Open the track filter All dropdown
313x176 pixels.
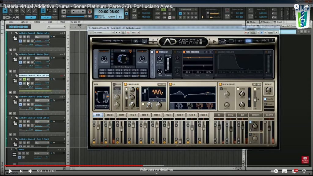tap(56, 27)
